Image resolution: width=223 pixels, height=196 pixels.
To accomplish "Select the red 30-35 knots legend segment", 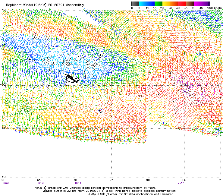I will tap(182, 4).
